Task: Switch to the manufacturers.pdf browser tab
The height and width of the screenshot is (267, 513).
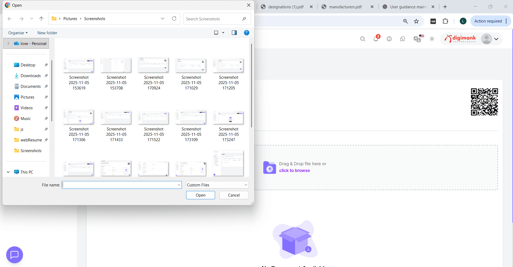Action: (345, 7)
